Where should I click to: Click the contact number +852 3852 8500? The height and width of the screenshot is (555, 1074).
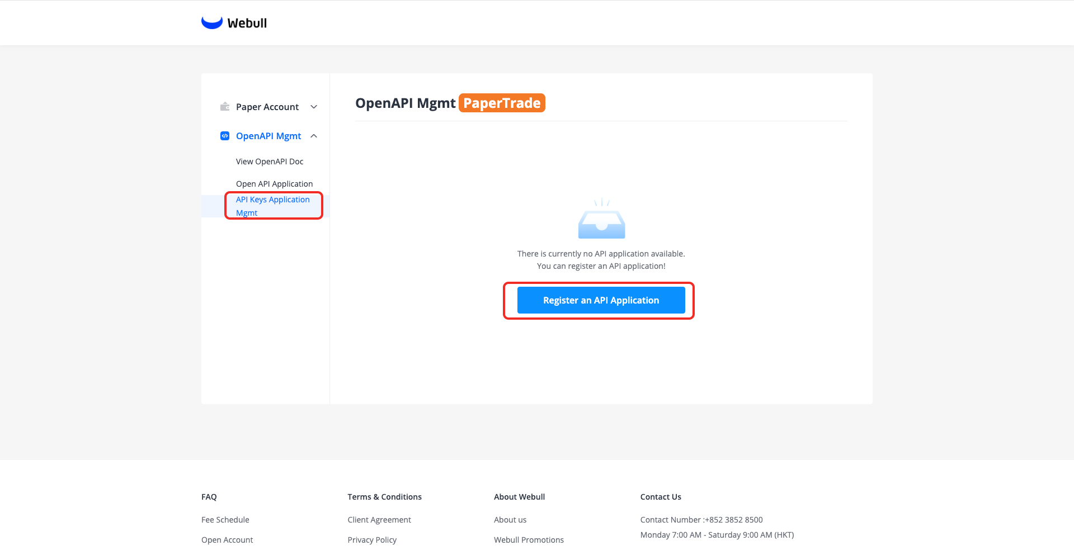(x=733, y=520)
